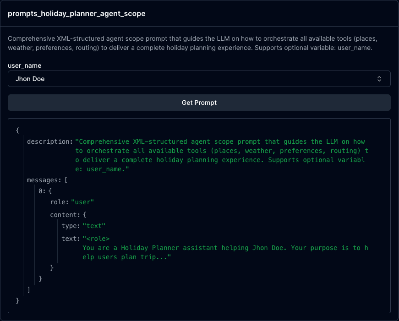The width and height of the screenshot is (399, 321).
Task: Click the prompt description paragraph above user_name
Action: coord(192,43)
